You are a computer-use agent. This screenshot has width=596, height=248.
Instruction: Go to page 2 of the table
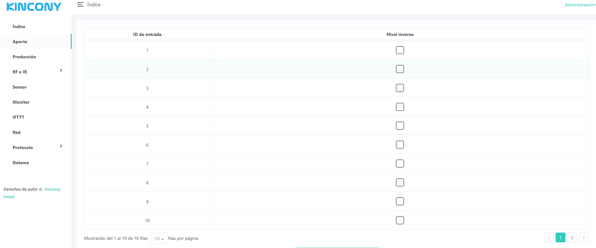click(572, 238)
